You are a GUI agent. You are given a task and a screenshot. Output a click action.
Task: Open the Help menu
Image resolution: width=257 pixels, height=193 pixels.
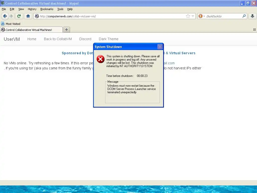tap(70, 9)
